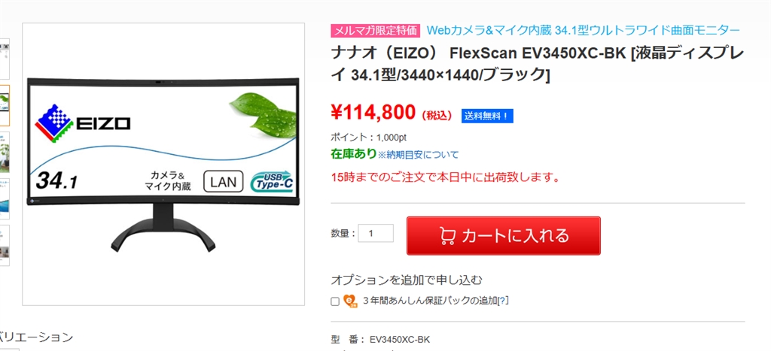The height and width of the screenshot is (351, 771).
Task: Click the main EIZO monitor product image
Action: pos(163,164)
